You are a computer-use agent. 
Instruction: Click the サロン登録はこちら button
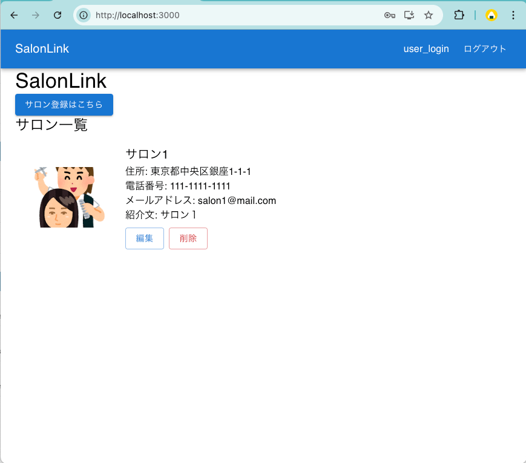click(x=64, y=105)
